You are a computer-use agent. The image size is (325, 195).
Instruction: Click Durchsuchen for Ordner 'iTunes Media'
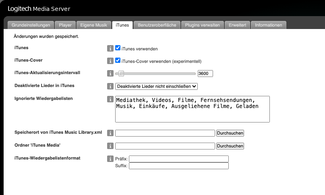coord(230,146)
